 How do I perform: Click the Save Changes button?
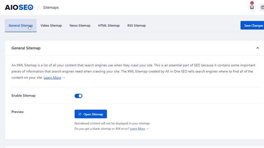click(x=252, y=25)
